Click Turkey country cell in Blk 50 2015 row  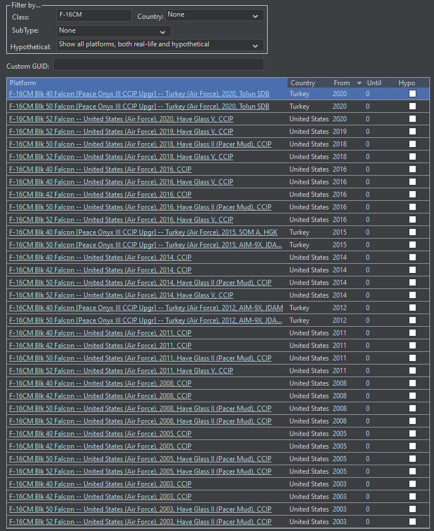[x=299, y=245]
